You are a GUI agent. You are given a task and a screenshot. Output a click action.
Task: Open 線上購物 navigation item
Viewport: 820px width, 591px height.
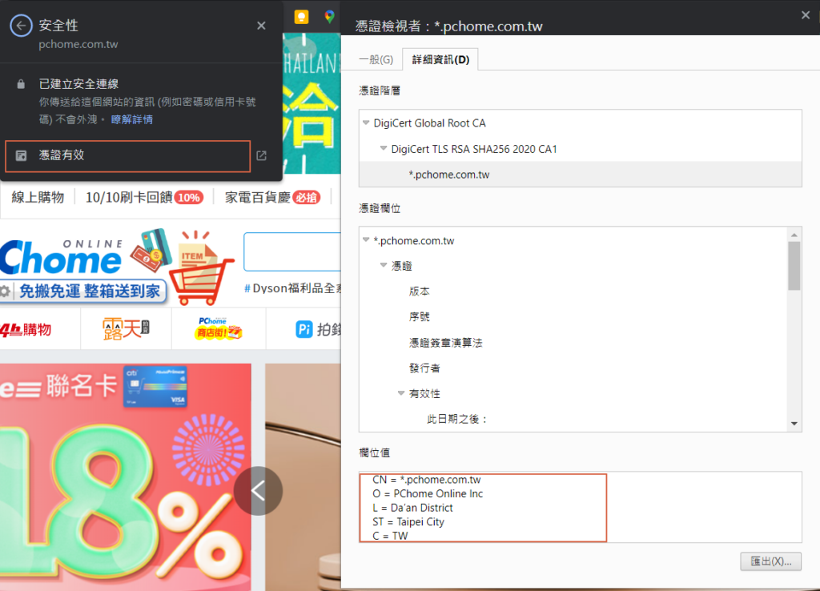(x=38, y=198)
